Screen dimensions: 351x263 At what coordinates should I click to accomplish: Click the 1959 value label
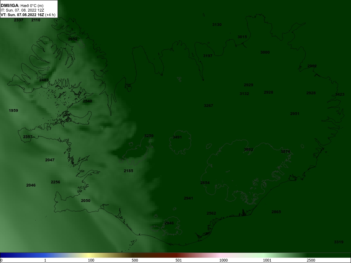point(13,110)
